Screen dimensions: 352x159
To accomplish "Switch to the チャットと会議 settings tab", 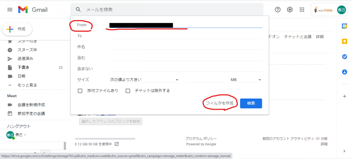I will 297,37.
